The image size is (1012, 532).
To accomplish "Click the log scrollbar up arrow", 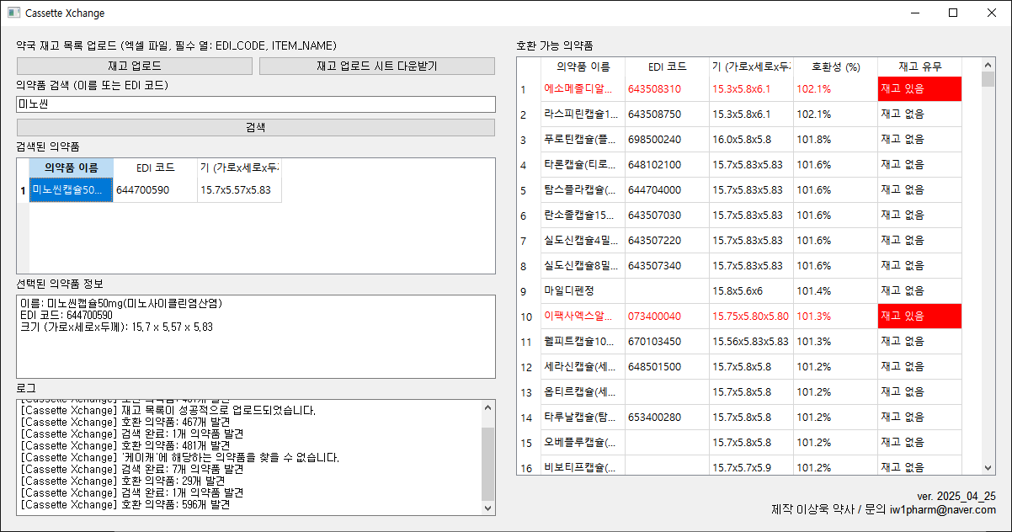I will 488,407.
